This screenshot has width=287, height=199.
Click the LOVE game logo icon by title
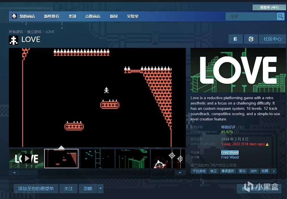[13, 40]
